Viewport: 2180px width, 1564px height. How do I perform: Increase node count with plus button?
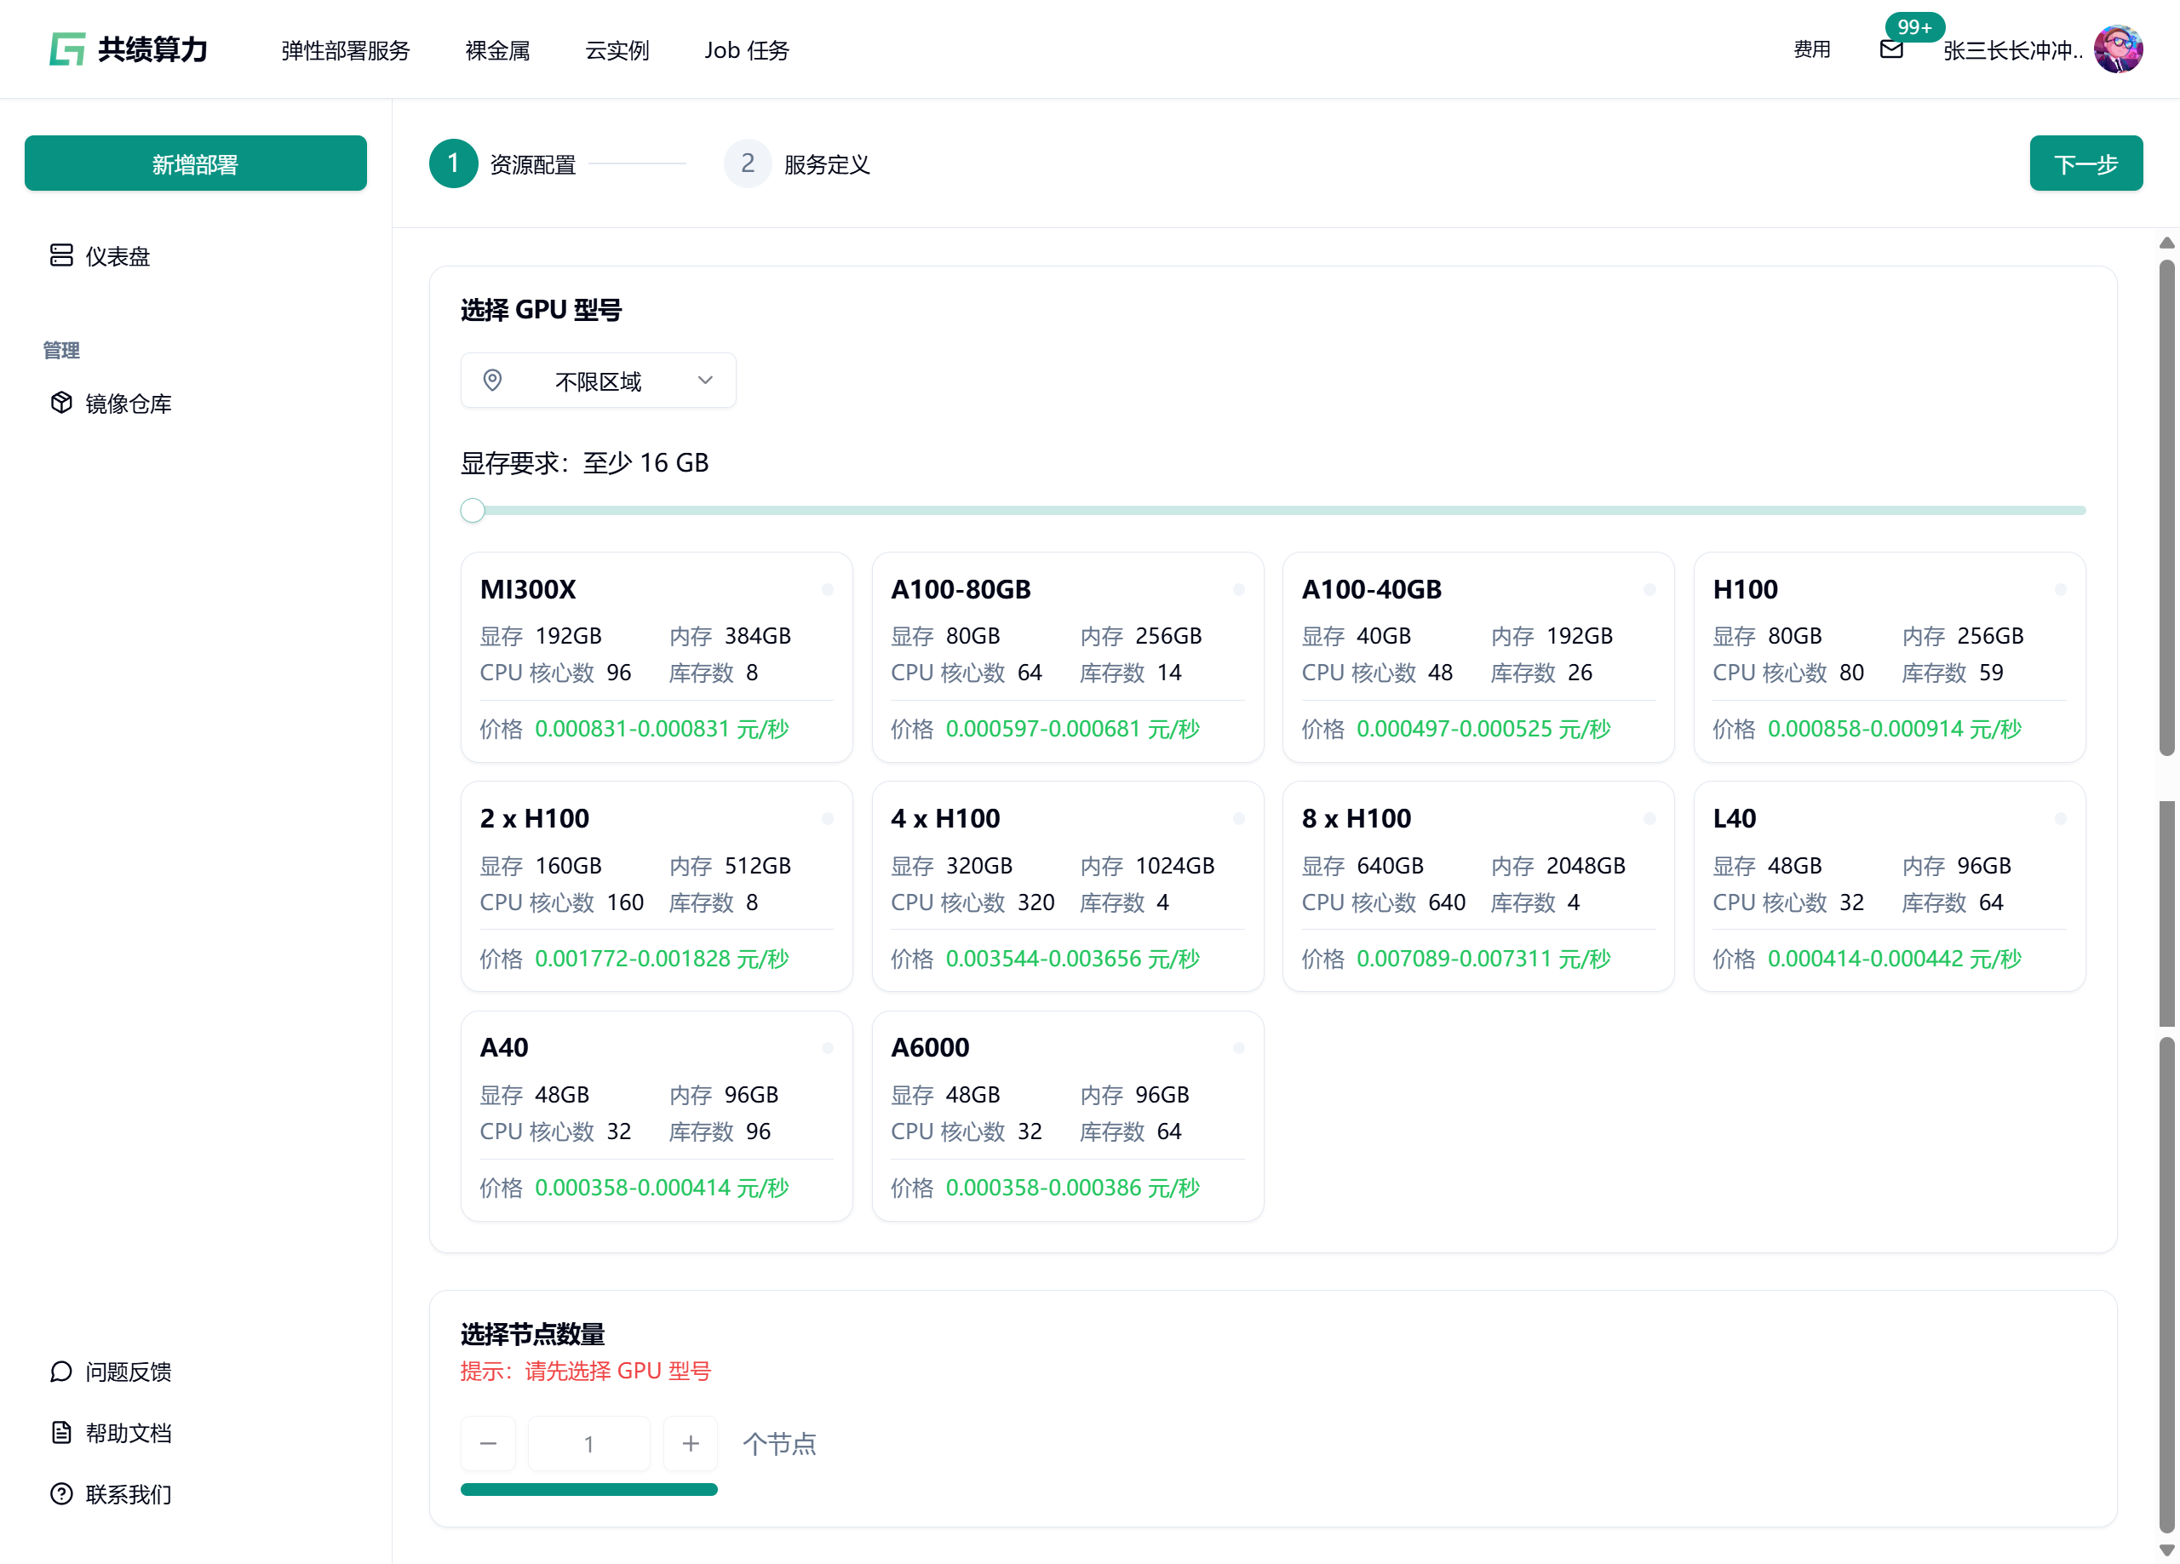point(690,1443)
